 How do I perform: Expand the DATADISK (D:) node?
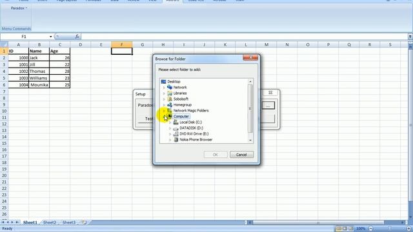[170, 128]
